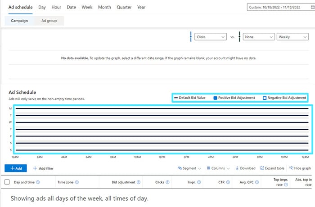Click the Download icon
This screenshot has height=207, width=315.
237,168
